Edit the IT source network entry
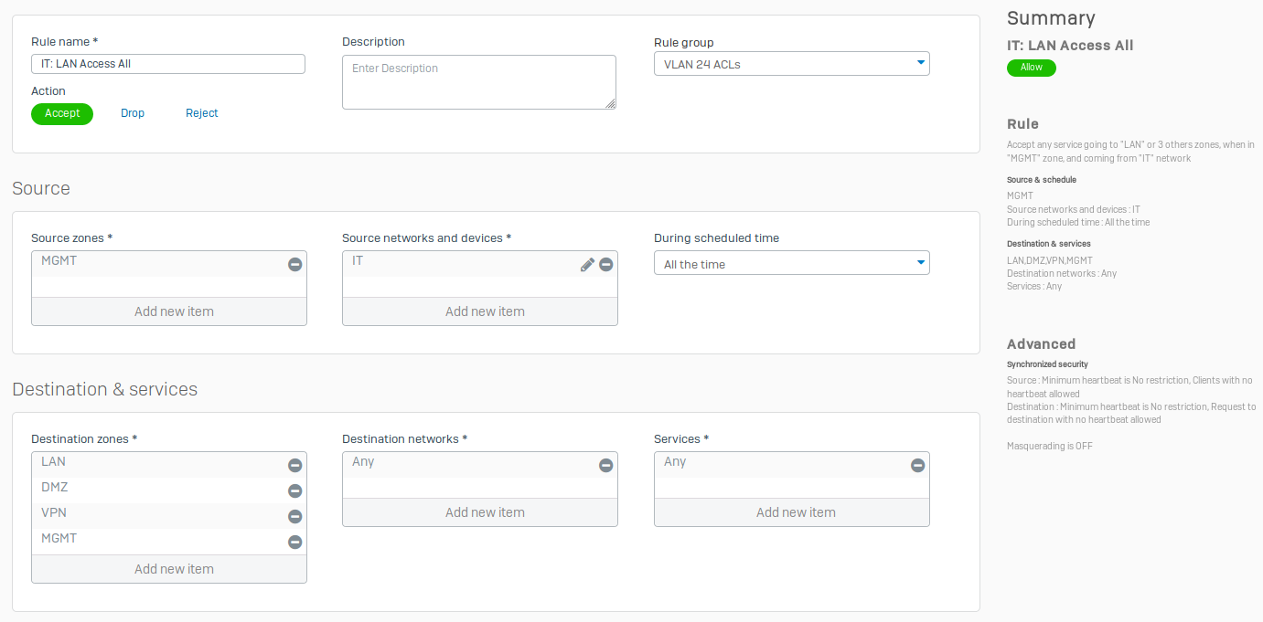The height and width of the screenshot is (622, 1263). coord(587,264)
